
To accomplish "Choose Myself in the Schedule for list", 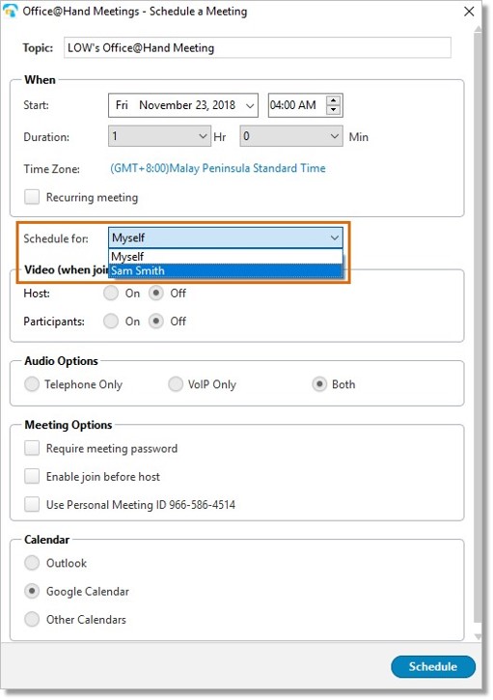I will pyautogui.click(x=226, y=257).
